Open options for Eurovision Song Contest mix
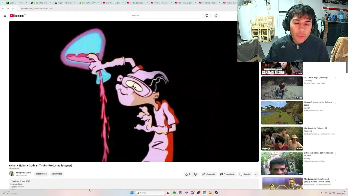Screen dimensions: 348x196 point(336,180)
